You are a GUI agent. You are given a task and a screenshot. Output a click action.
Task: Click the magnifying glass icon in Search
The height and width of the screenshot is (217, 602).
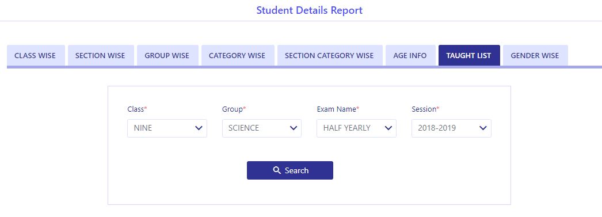click(277, 170)
